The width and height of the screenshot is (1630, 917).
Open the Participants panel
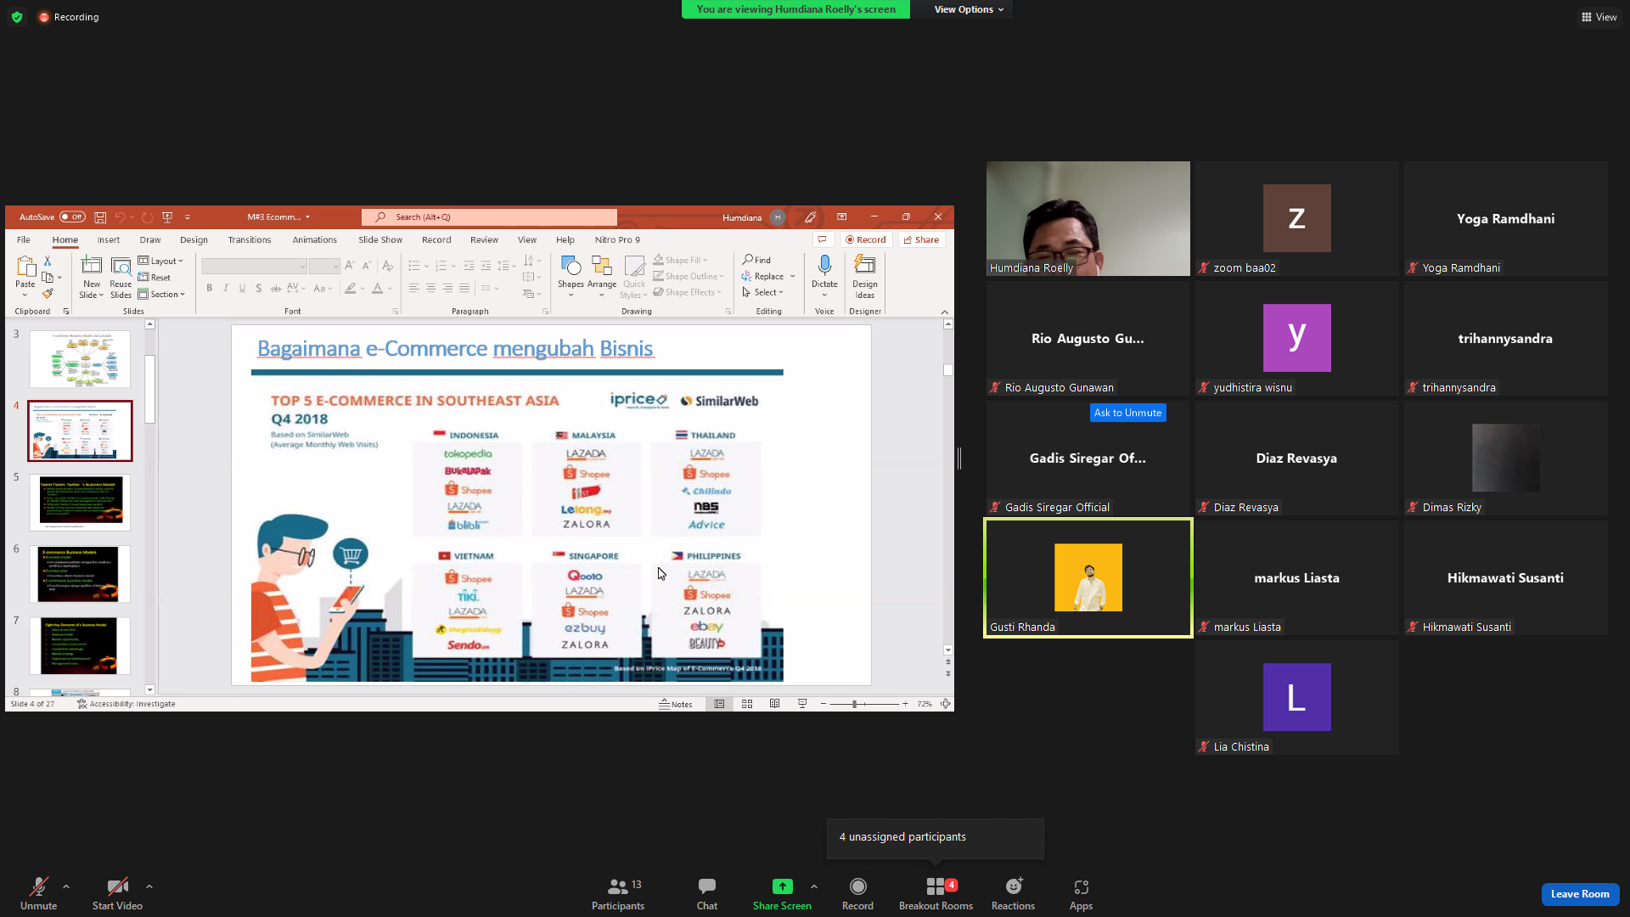(x=618, y=893)
